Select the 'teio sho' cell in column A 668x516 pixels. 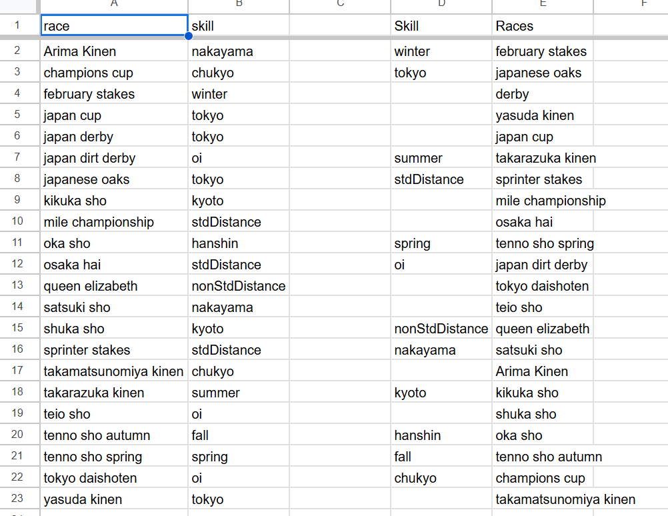(114, 413)
